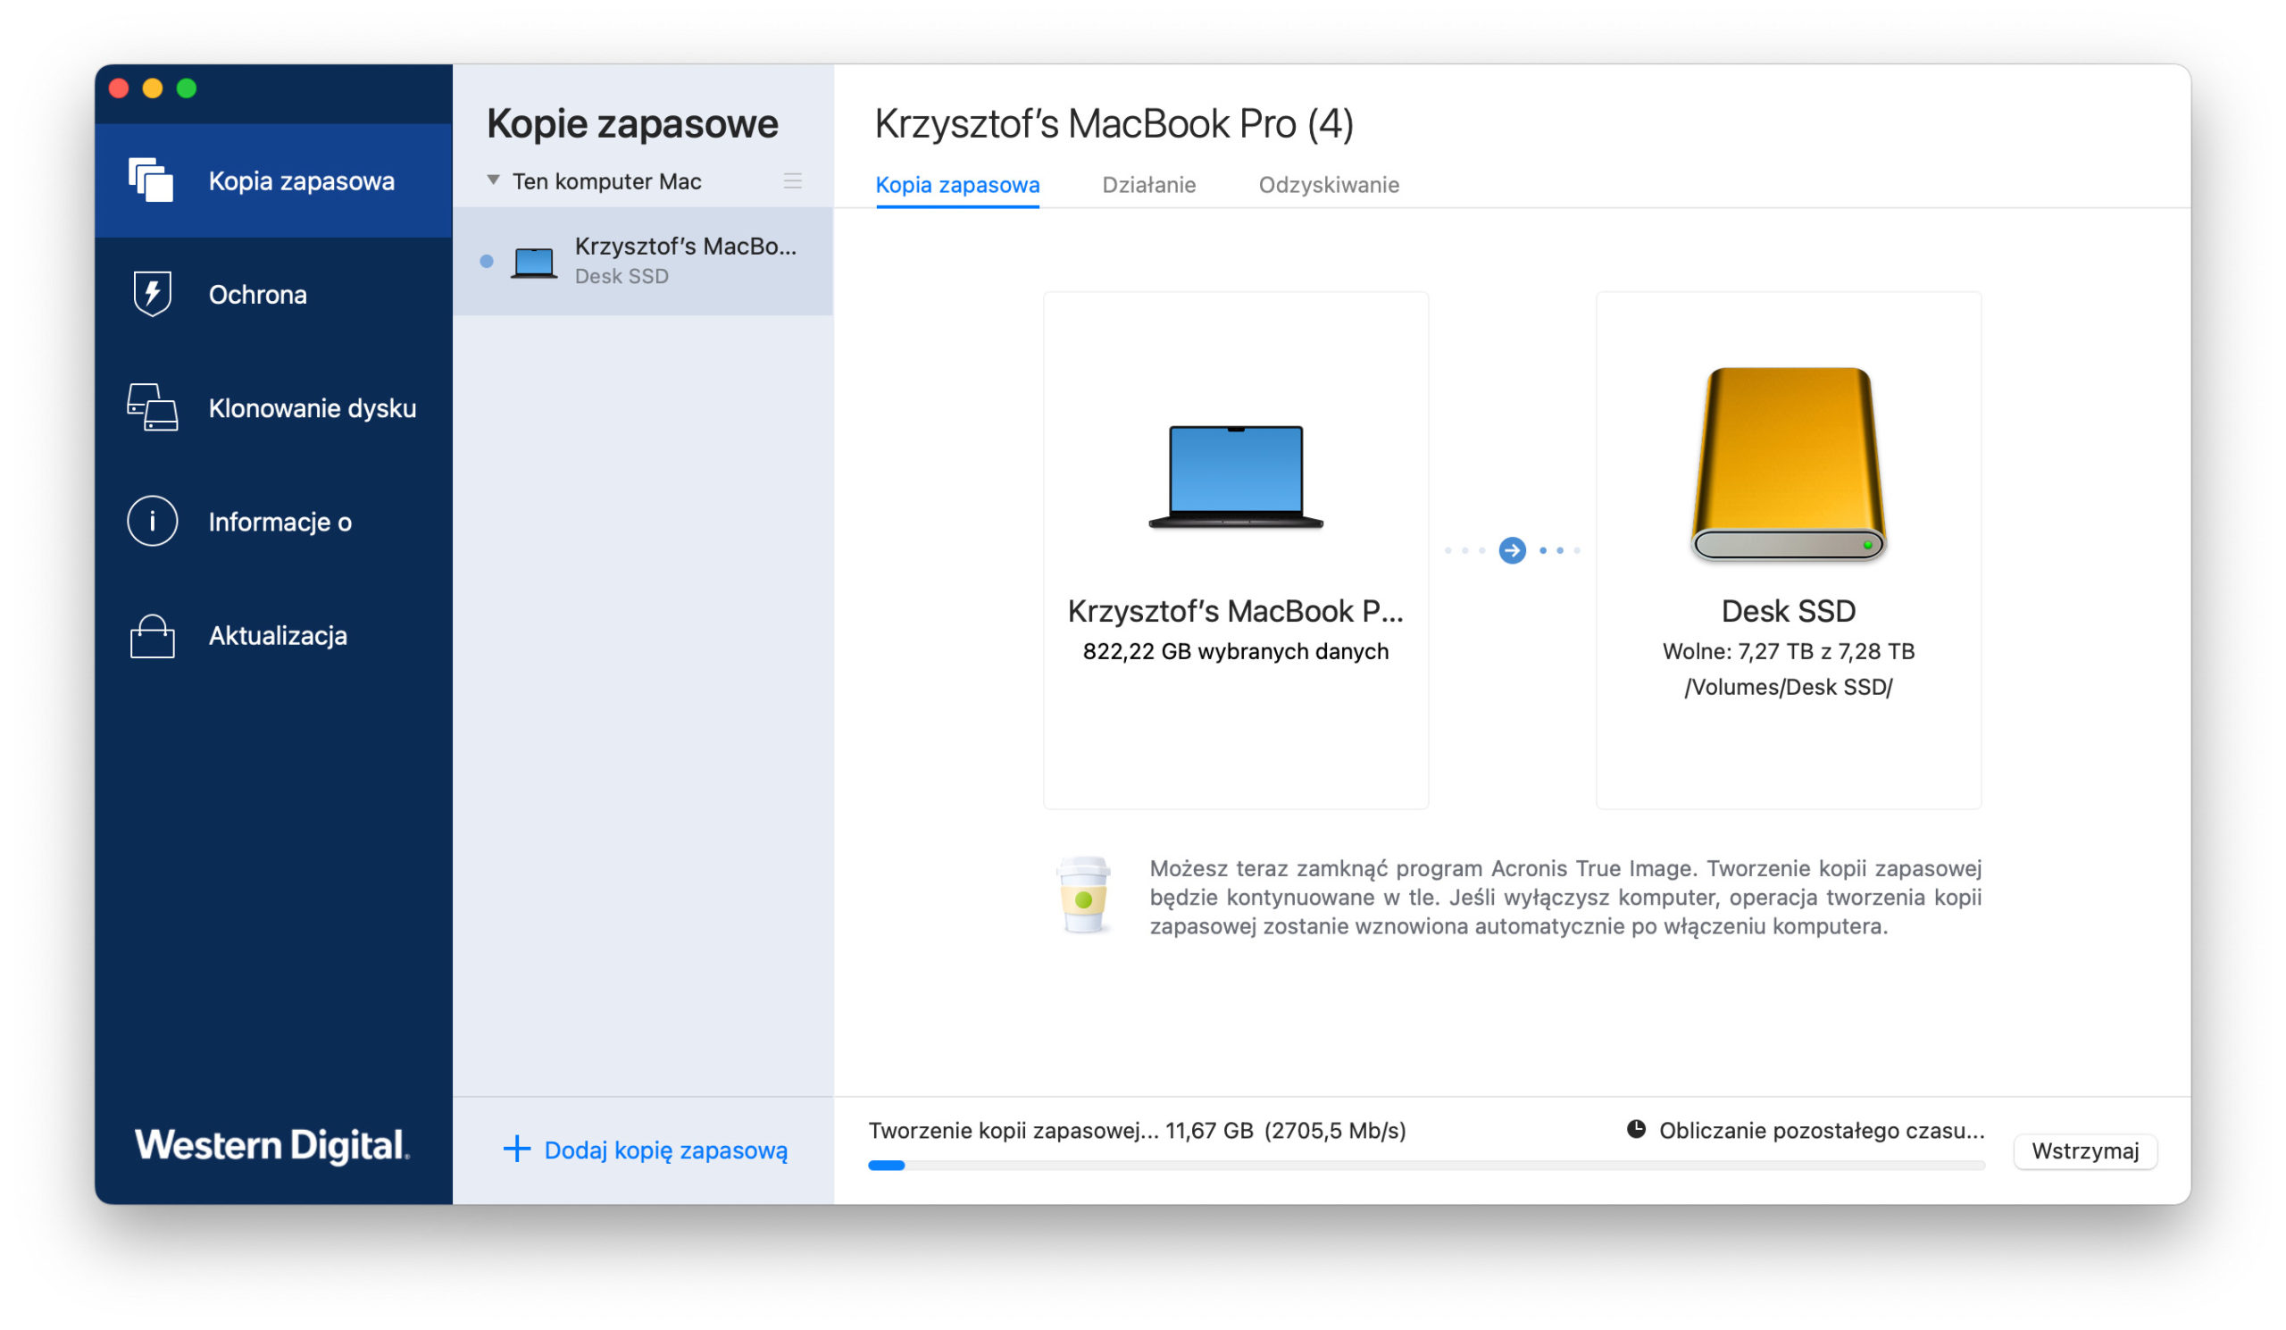
Task: Click the Tworzenie kopii zapasowej status text
Action: tap(1138, 1131)
